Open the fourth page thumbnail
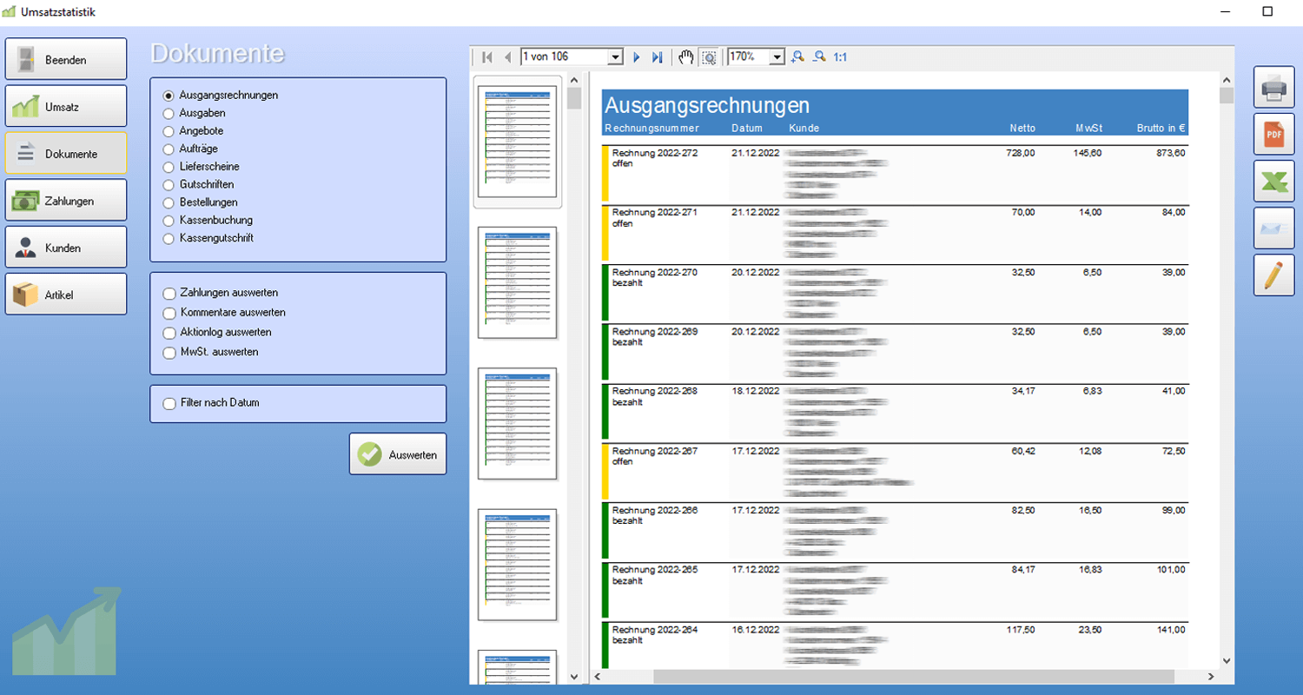This screenshot has width=1303, height=695. (x=518, y=565)
